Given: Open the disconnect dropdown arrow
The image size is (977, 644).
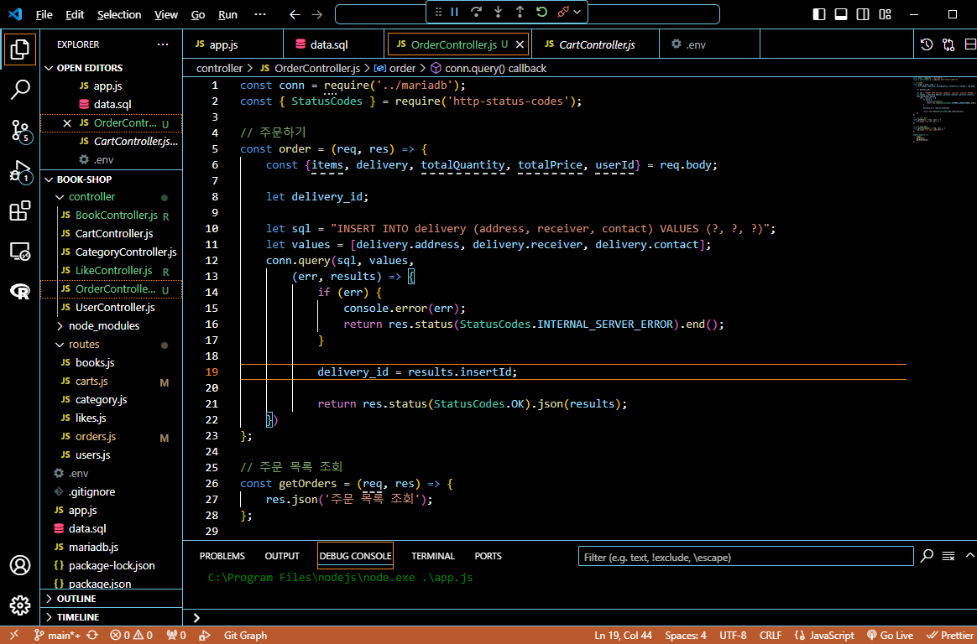Looking at the screenshot, I should [577, 12].
